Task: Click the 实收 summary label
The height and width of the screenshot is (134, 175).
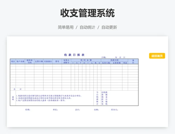Action: (x=104, y=104)
